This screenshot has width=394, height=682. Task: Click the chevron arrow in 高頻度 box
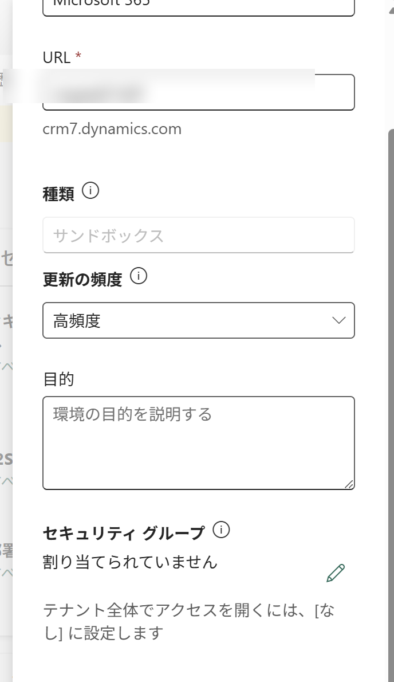click(338, 320)
